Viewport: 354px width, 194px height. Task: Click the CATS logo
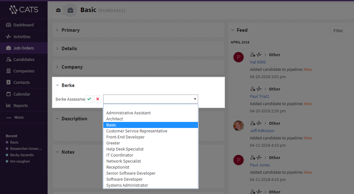coord(24,10)
